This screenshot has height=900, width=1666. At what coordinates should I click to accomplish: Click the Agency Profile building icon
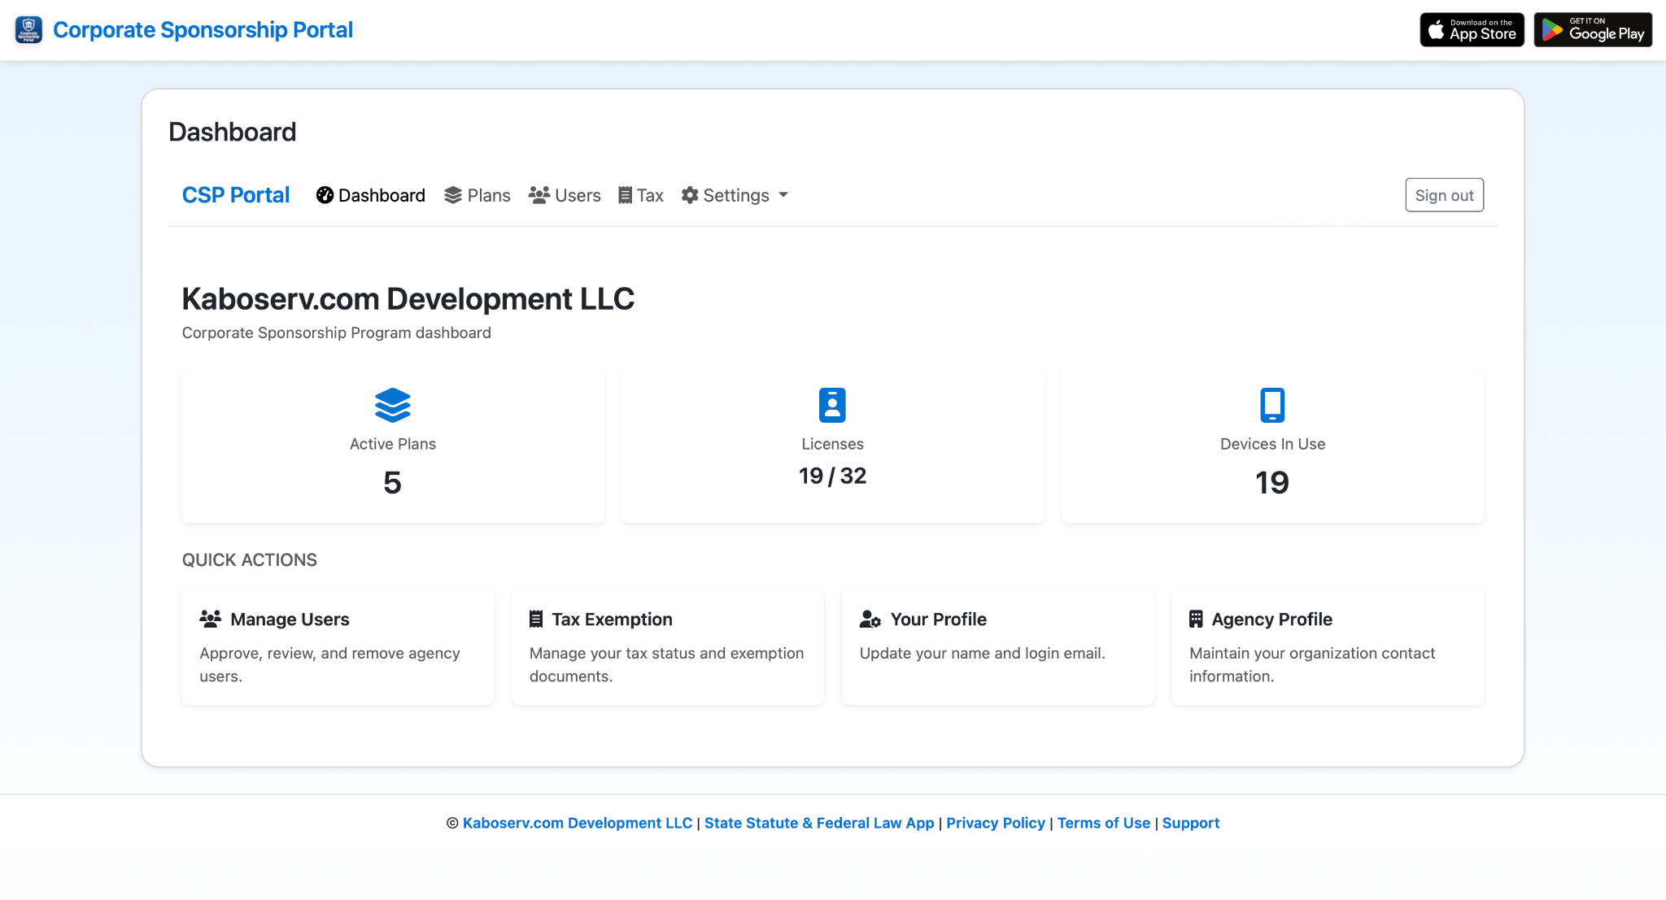[1195, 618]
